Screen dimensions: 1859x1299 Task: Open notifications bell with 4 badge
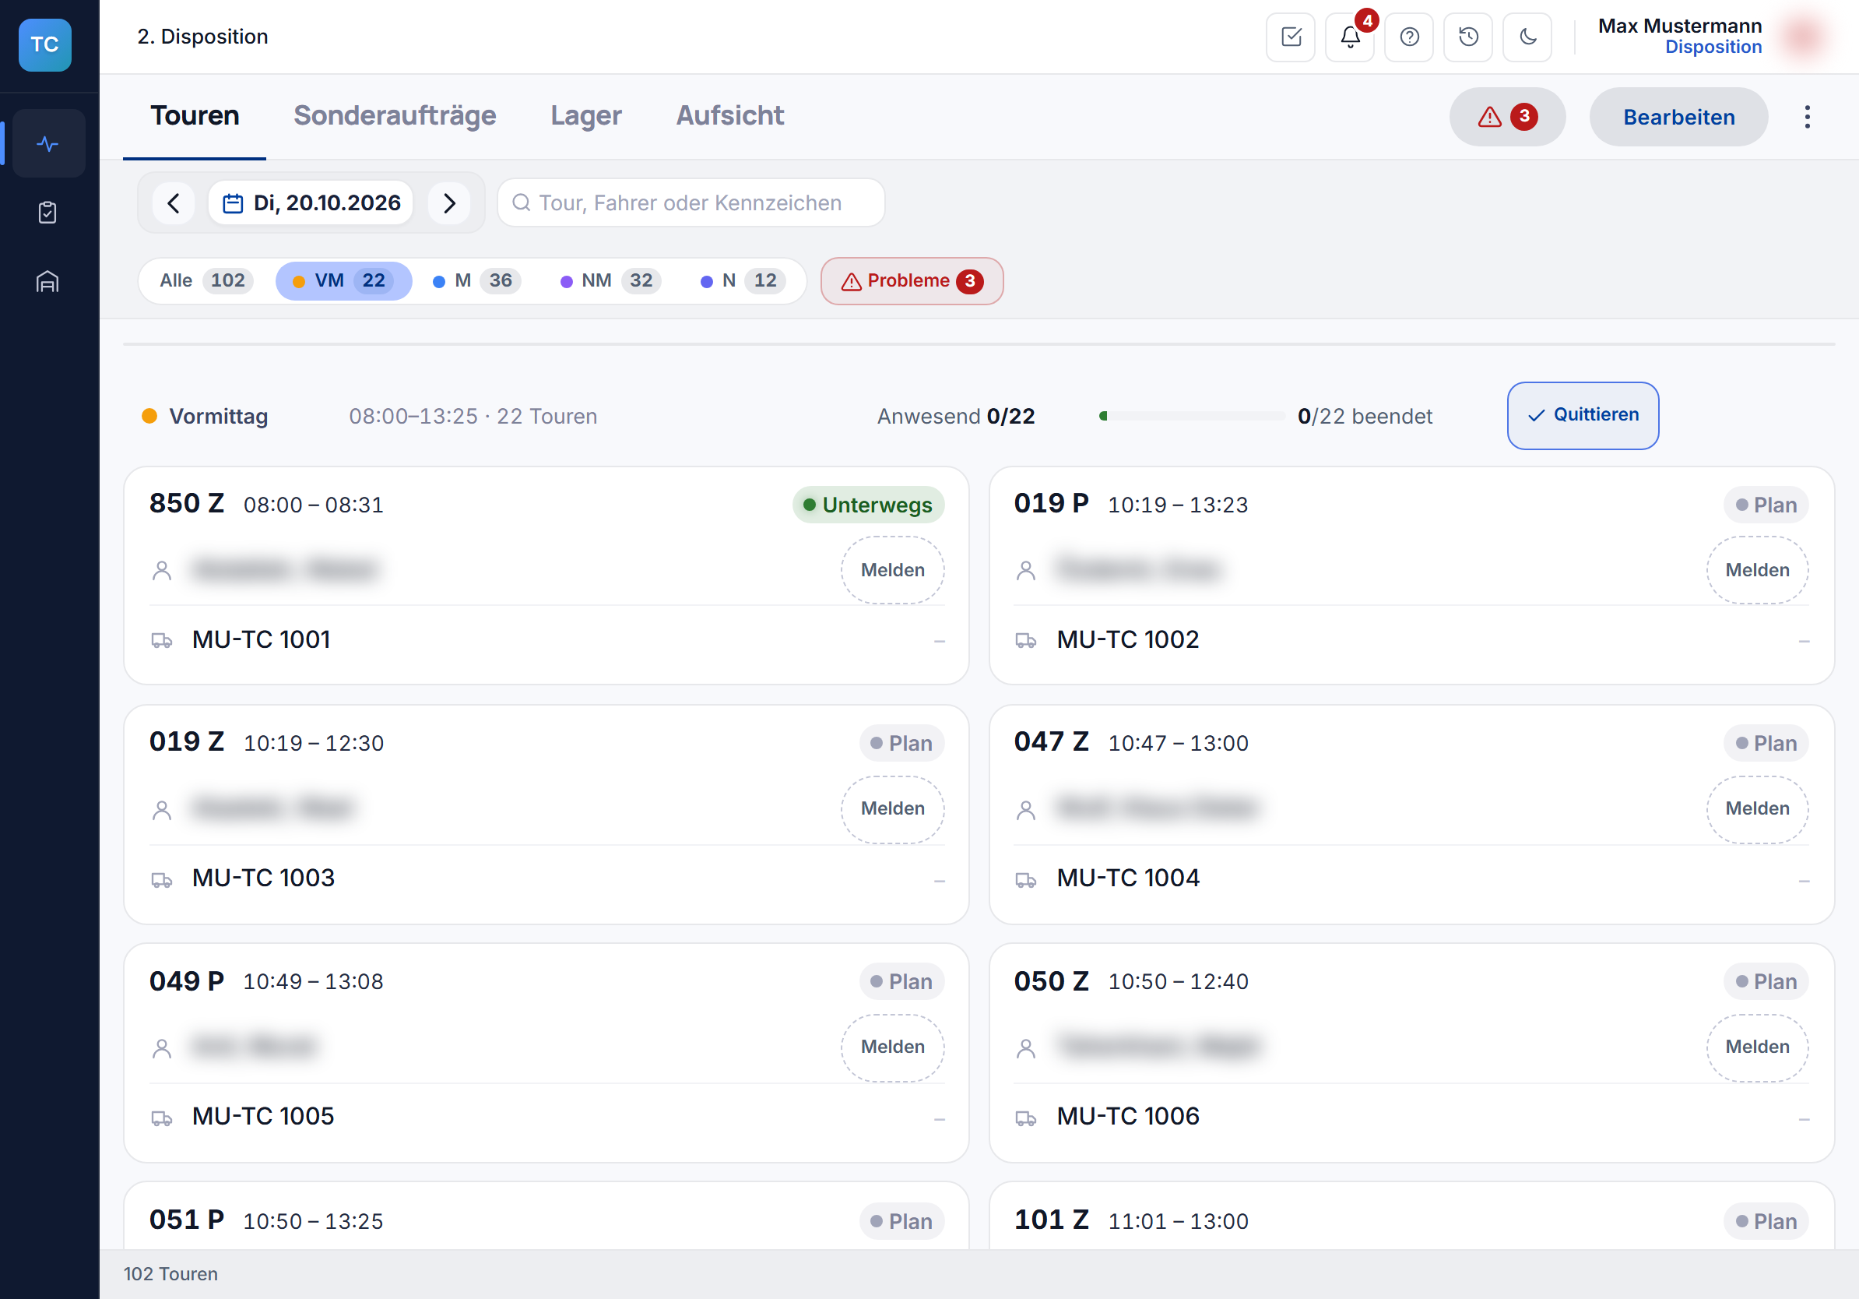[x=1351, y=37]
